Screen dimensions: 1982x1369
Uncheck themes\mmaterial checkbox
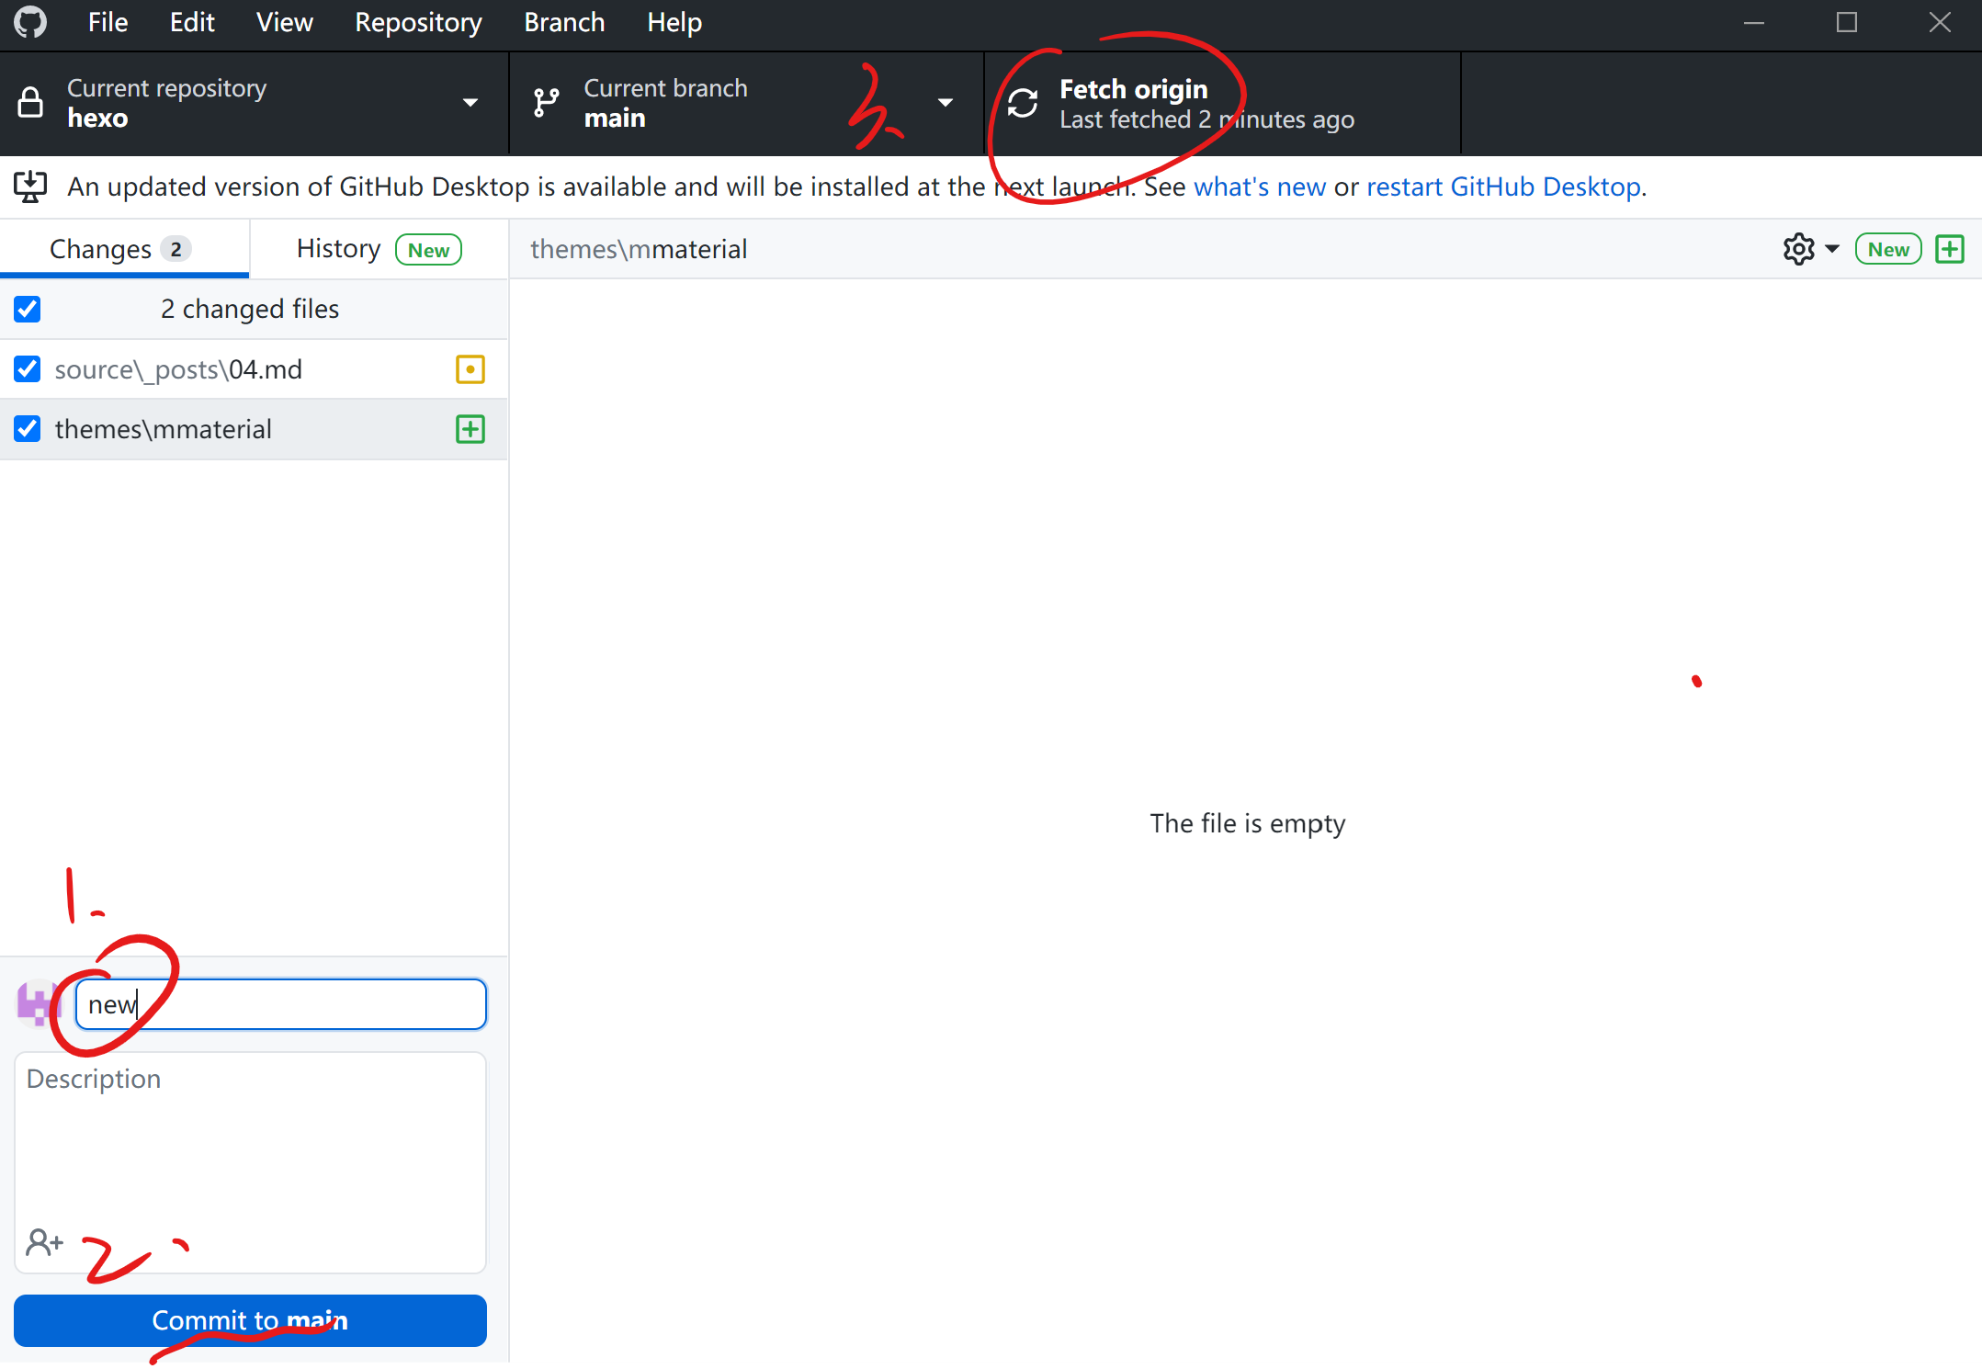click(x=28, y=429)
